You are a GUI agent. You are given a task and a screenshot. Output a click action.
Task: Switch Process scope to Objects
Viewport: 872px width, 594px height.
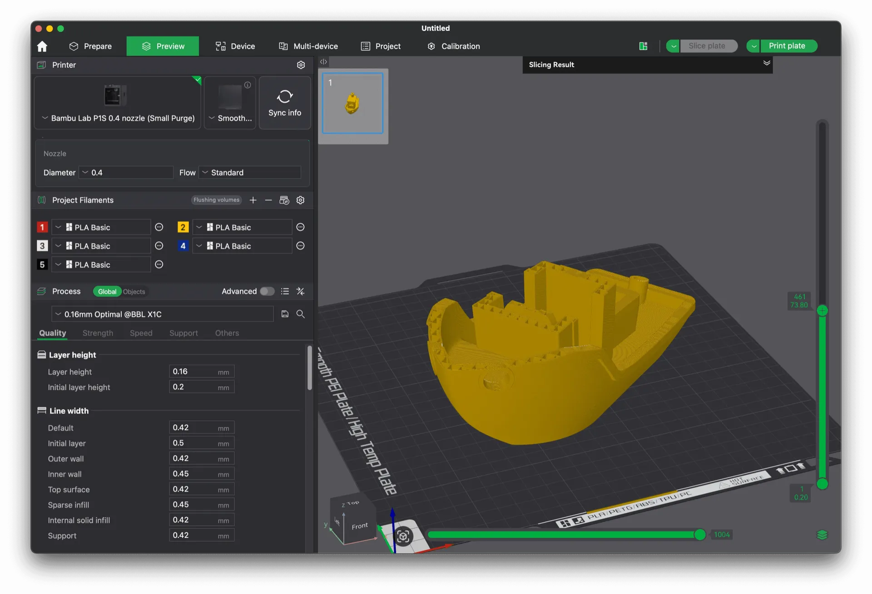pyautogui.click(x=134, y=291)
